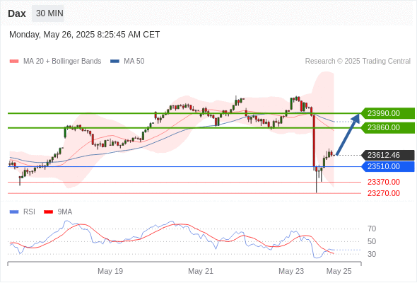Click the MA 50 legend label
The width and height of the screenshot is (417, 283).
(x=134, y=62)
